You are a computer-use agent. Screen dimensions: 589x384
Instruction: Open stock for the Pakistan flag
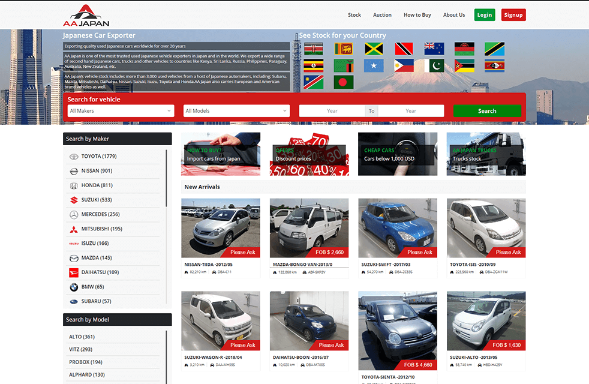(x=434, y=65)
